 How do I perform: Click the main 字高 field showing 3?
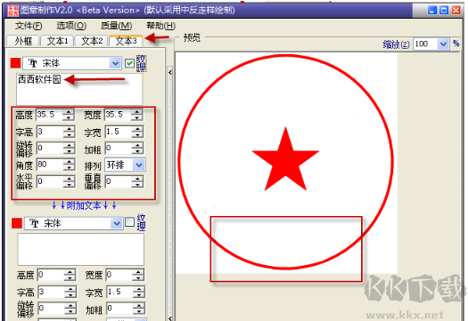point(50,132)
